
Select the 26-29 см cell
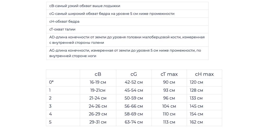pos(98,114)
